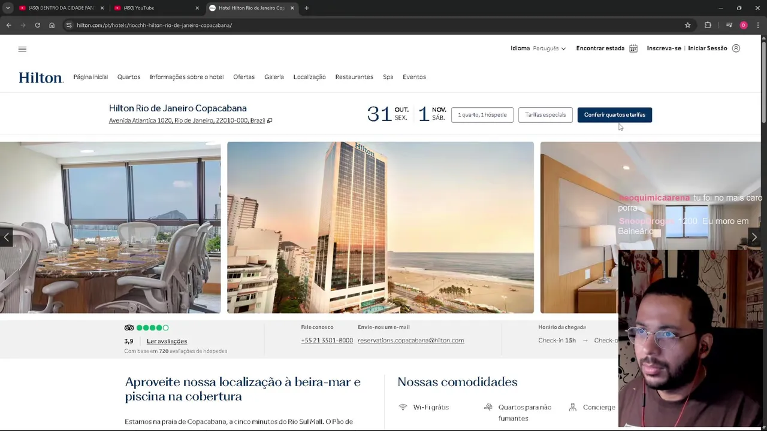The width and height of the screenshot is (767, 431).
Task: Click 'Hilton Rio de Janeiro Copacabana' title
Action: (178, 108)
